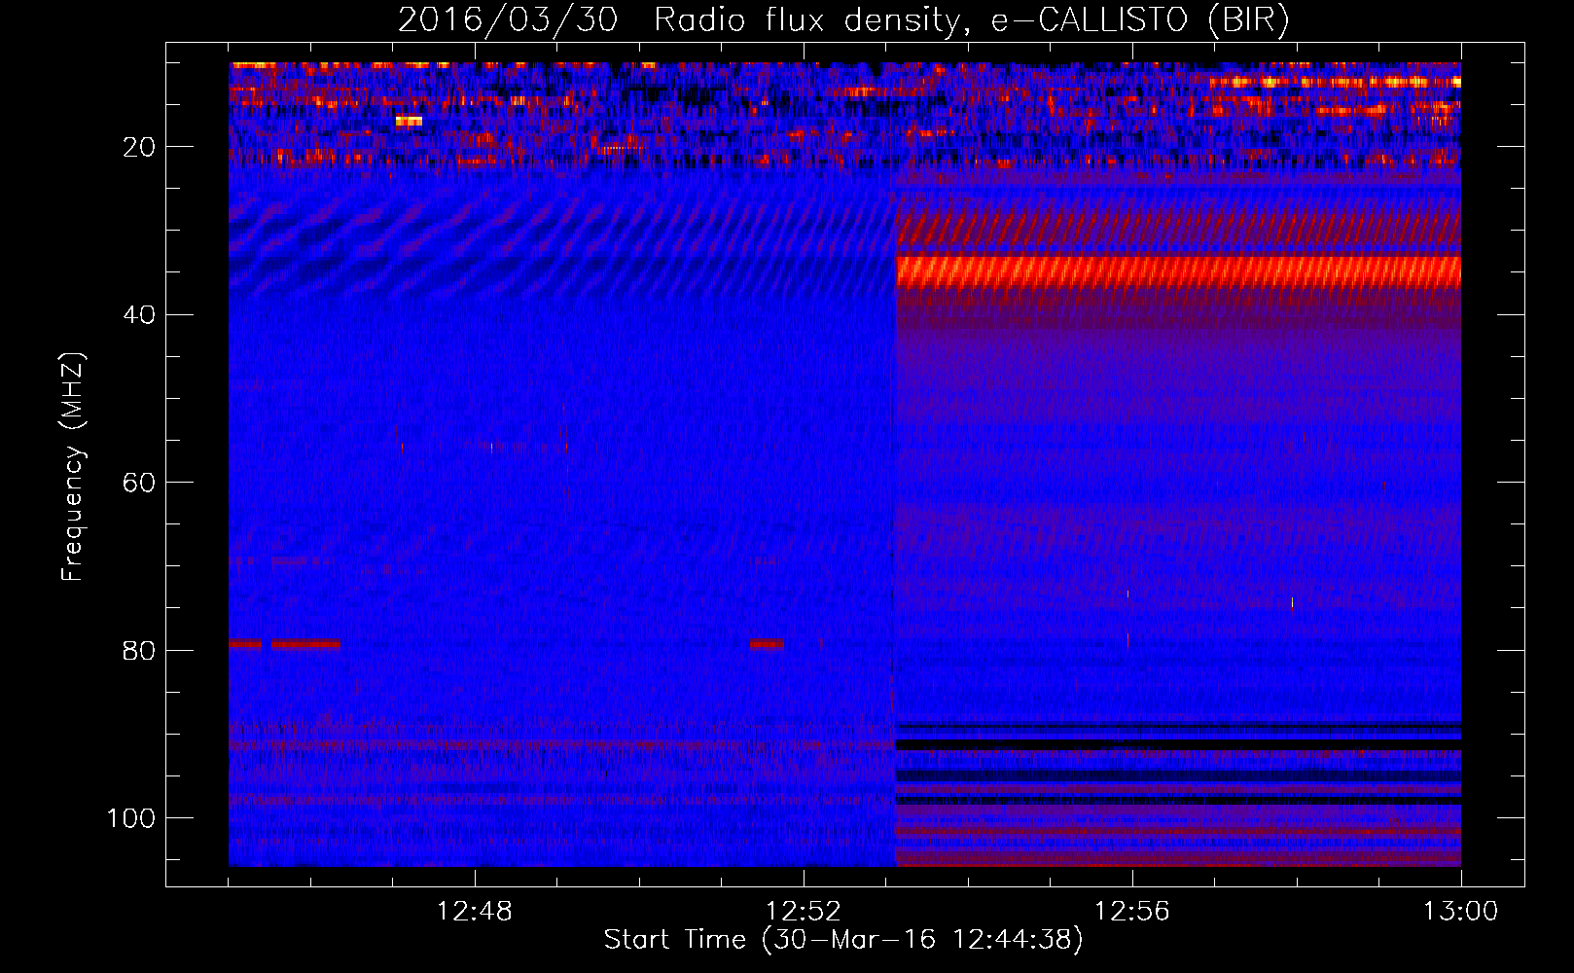Click the short red segment at 80 MHz near 12:51
This screenshot has height=973, width=1574.
pos(767,644)
